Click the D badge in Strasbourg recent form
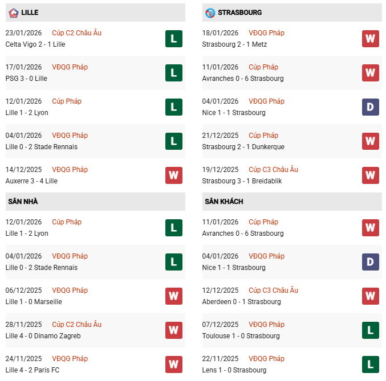The height and width of the screenshot is (381, 386). click(x=371, y=107)
